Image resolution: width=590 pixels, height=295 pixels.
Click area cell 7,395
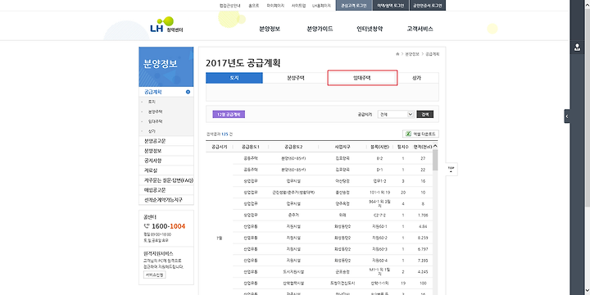(423, 261)
